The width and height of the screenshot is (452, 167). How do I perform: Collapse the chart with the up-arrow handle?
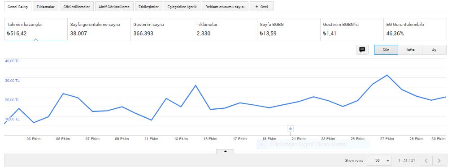tap(226, 151)
